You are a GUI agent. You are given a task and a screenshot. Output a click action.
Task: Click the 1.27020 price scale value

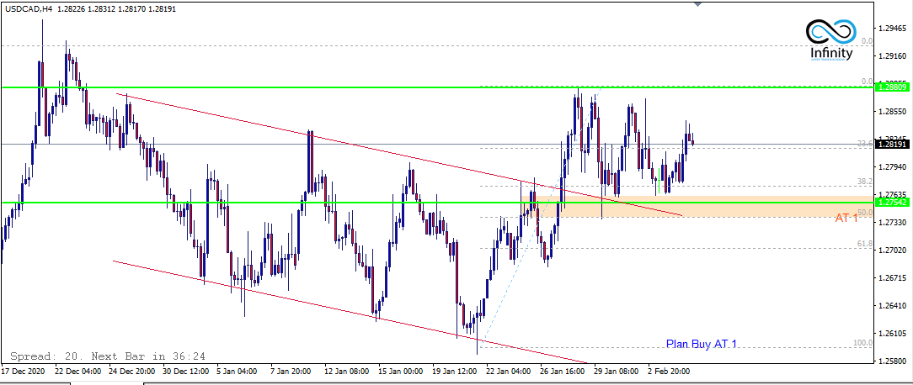(892, 251)
